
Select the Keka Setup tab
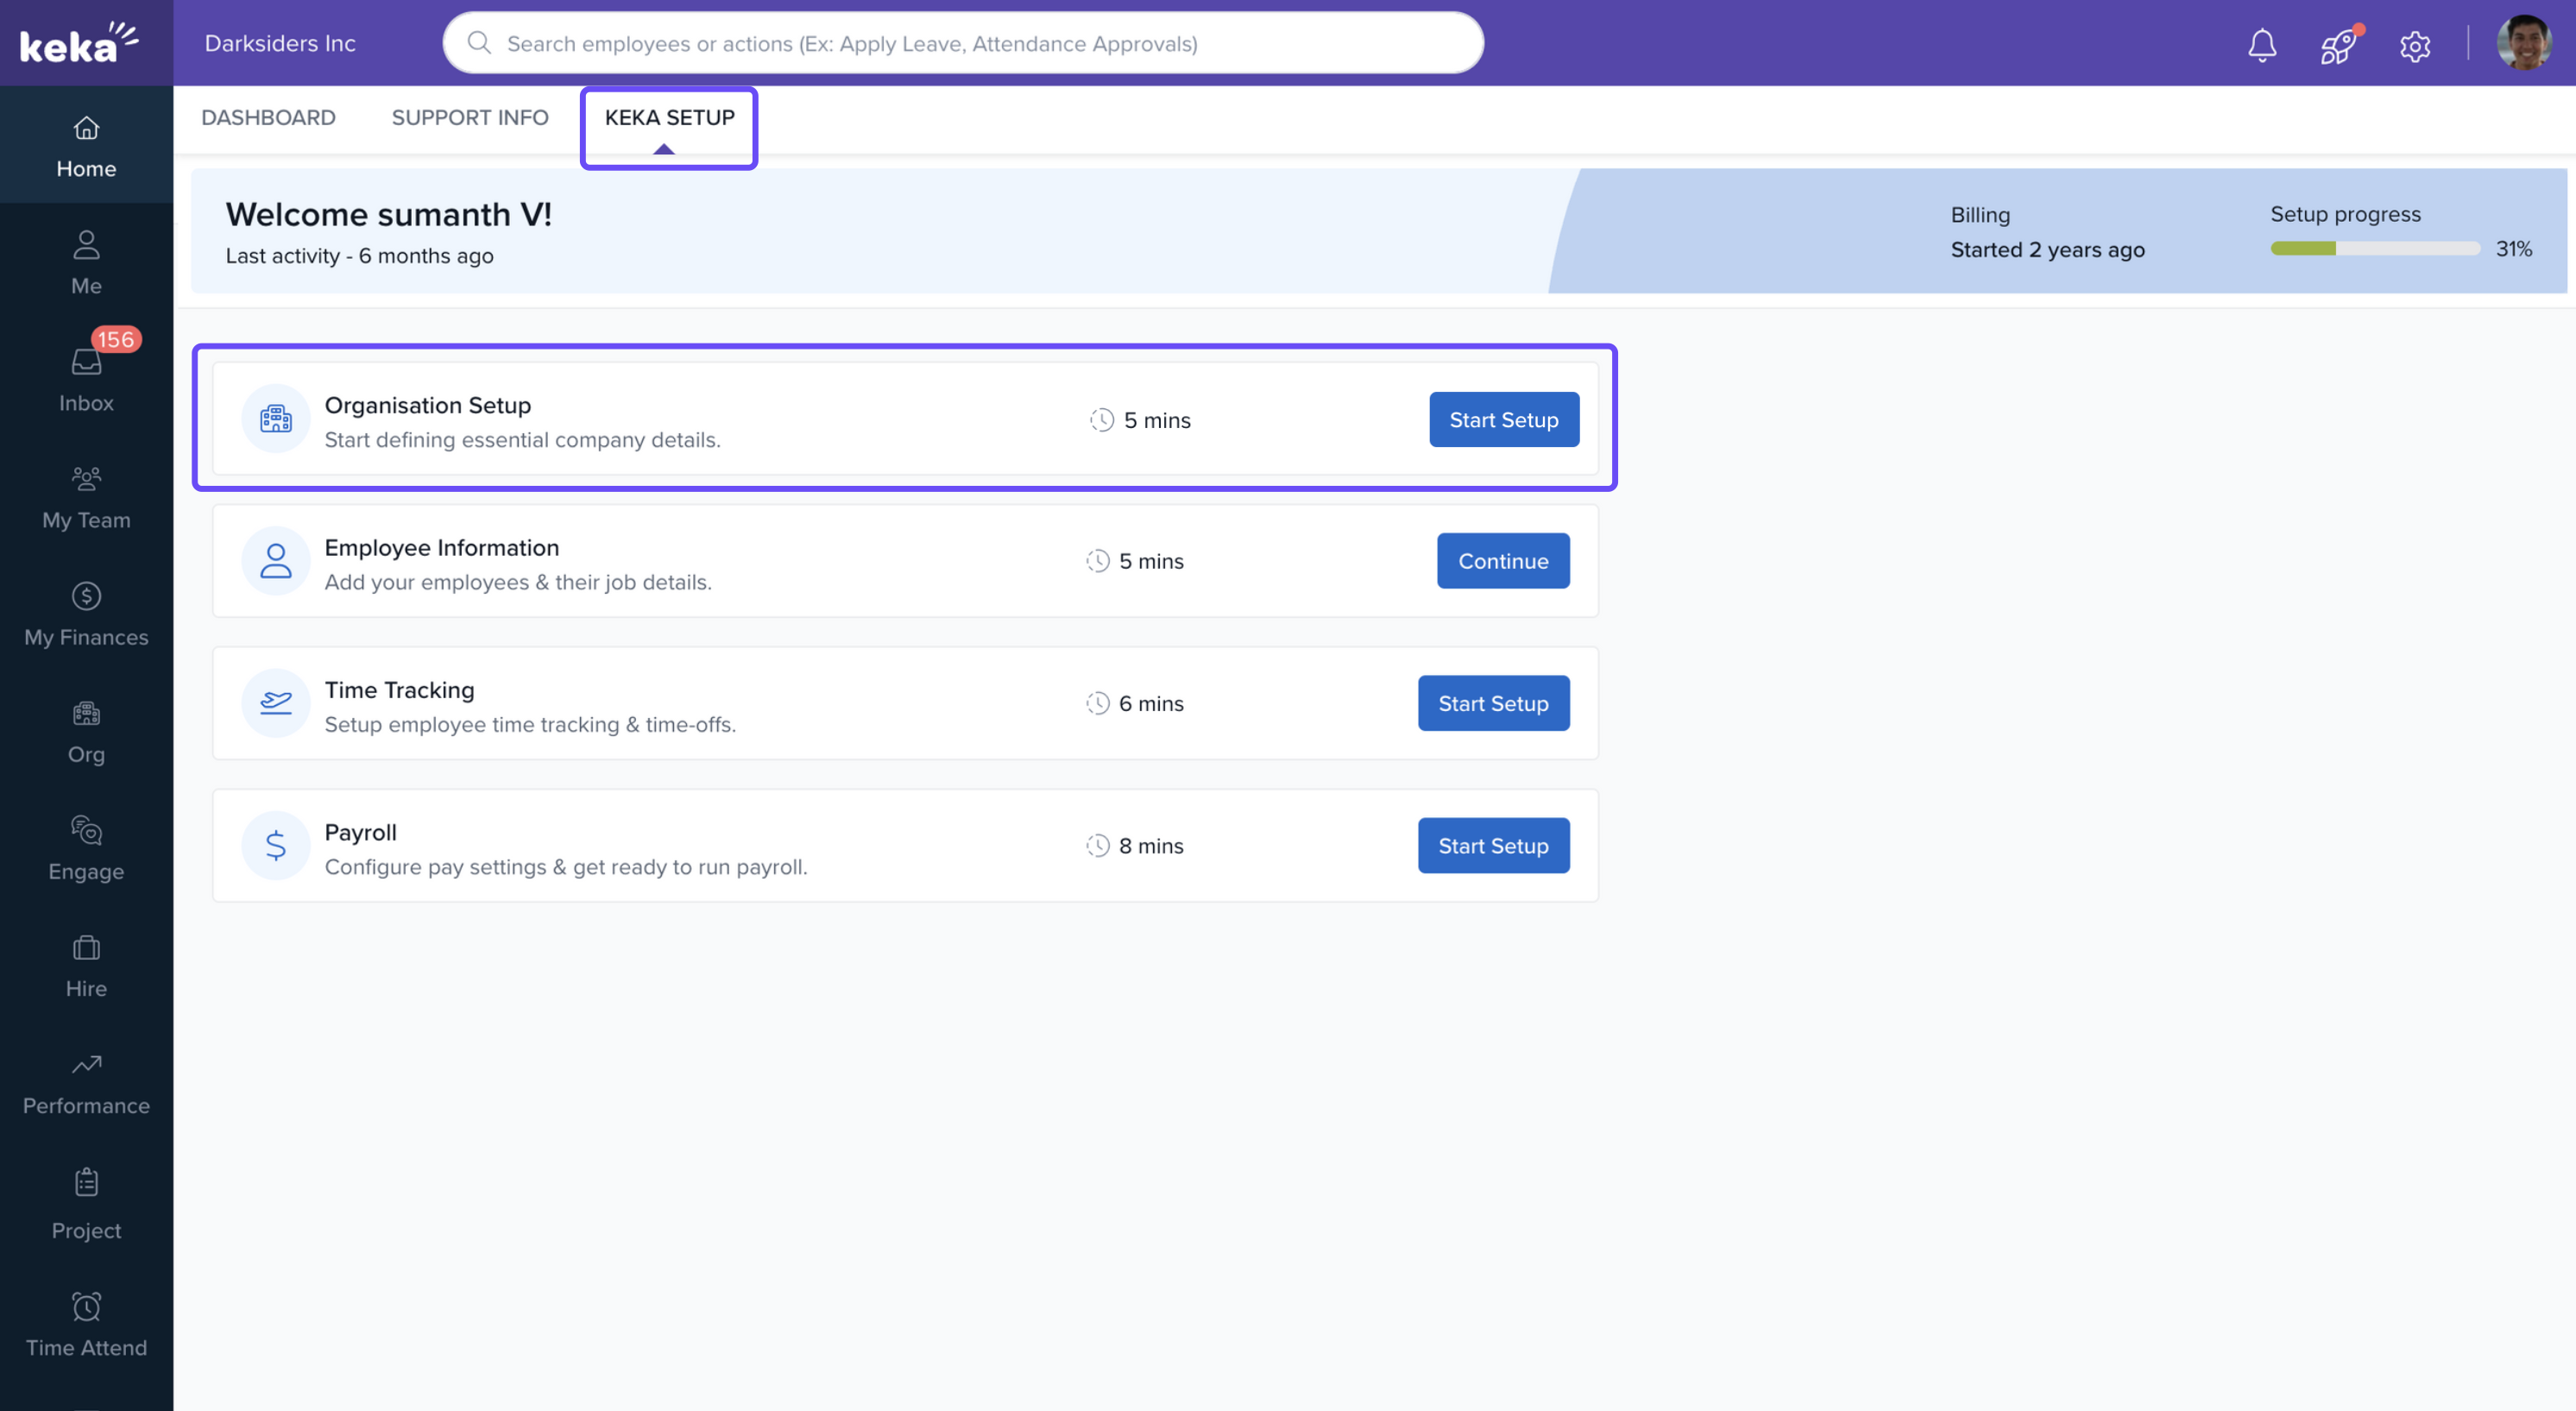(x=669, y=118)
